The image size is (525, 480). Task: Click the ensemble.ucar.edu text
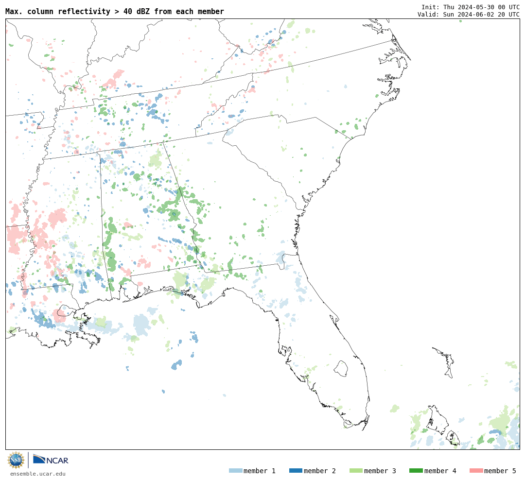(x=38, y=474)
